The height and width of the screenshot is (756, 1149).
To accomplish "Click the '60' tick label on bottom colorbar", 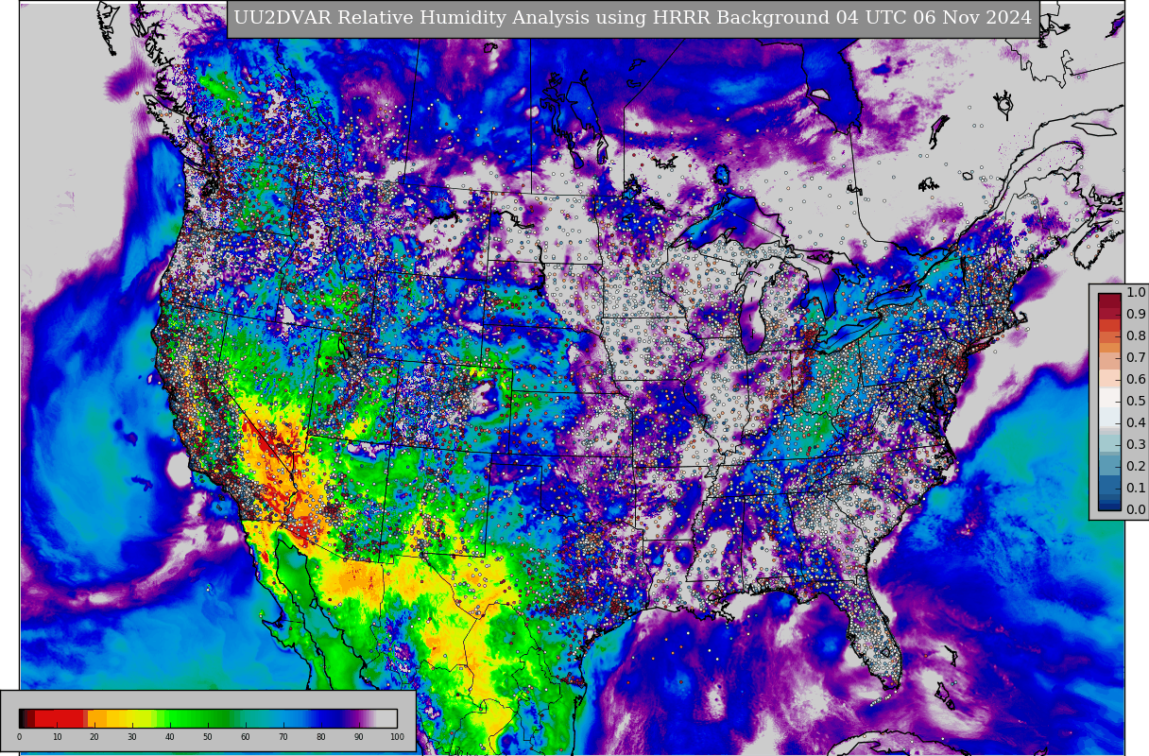I will pos(246,736).
